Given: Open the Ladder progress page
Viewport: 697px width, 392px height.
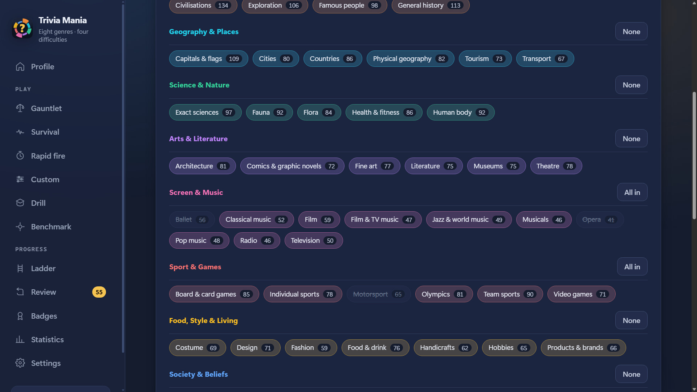Looking at the screenshot, I should [60, 269].
